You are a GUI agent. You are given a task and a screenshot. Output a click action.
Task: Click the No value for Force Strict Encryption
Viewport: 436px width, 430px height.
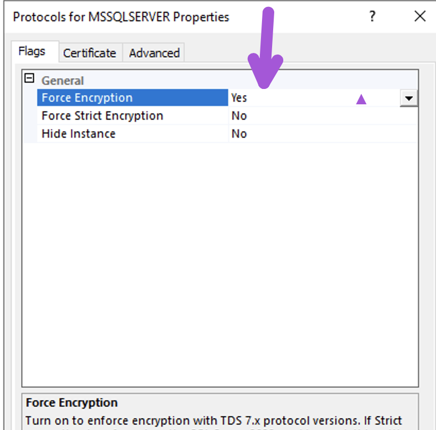239,116
